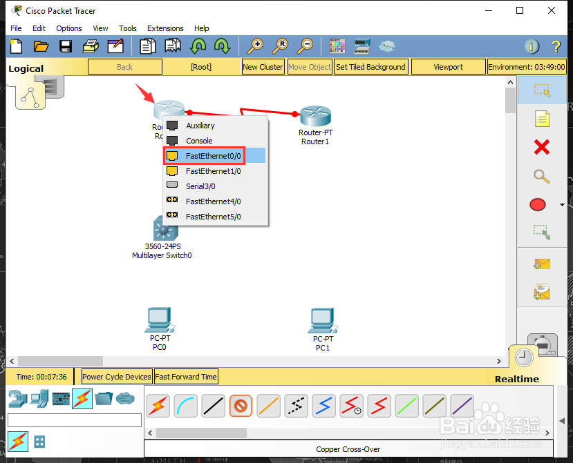Click the yellow question mark help icon
Image resolution: width=573 pixels, height=463 pixels.
(556, 46)
